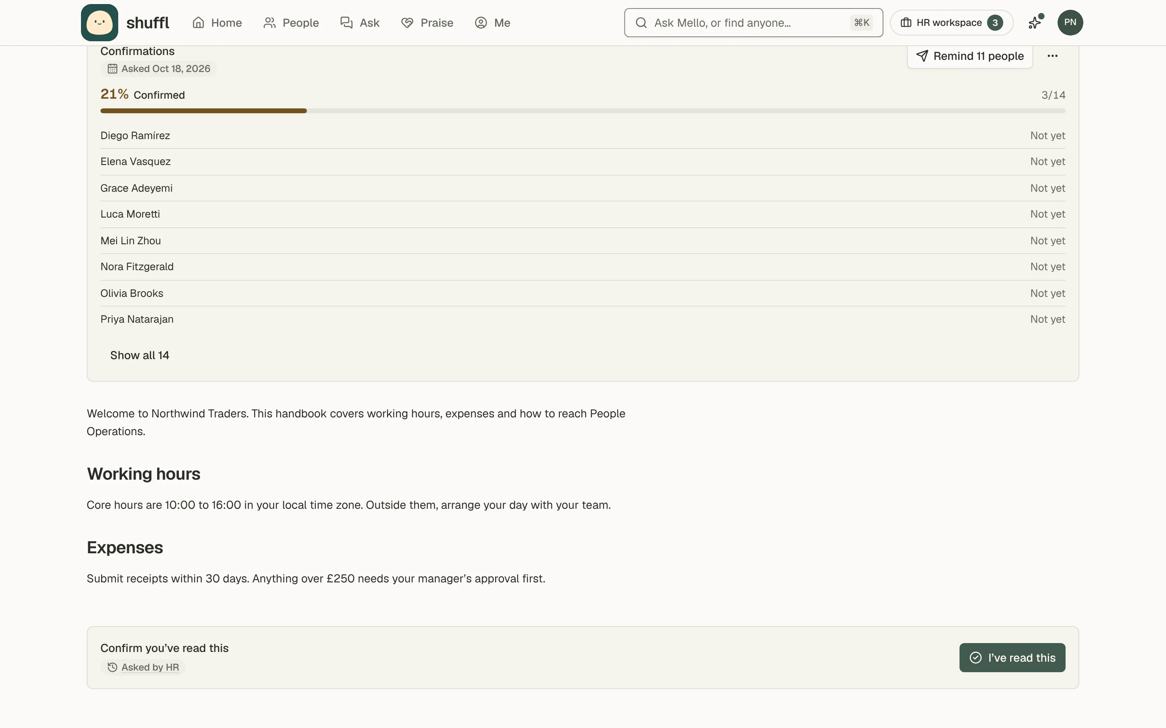
Task: Click the Asked by HR chip
Action: [143, 667]
